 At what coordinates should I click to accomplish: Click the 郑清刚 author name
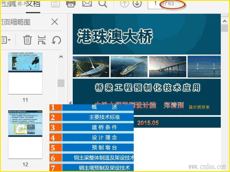click(174, 105)
